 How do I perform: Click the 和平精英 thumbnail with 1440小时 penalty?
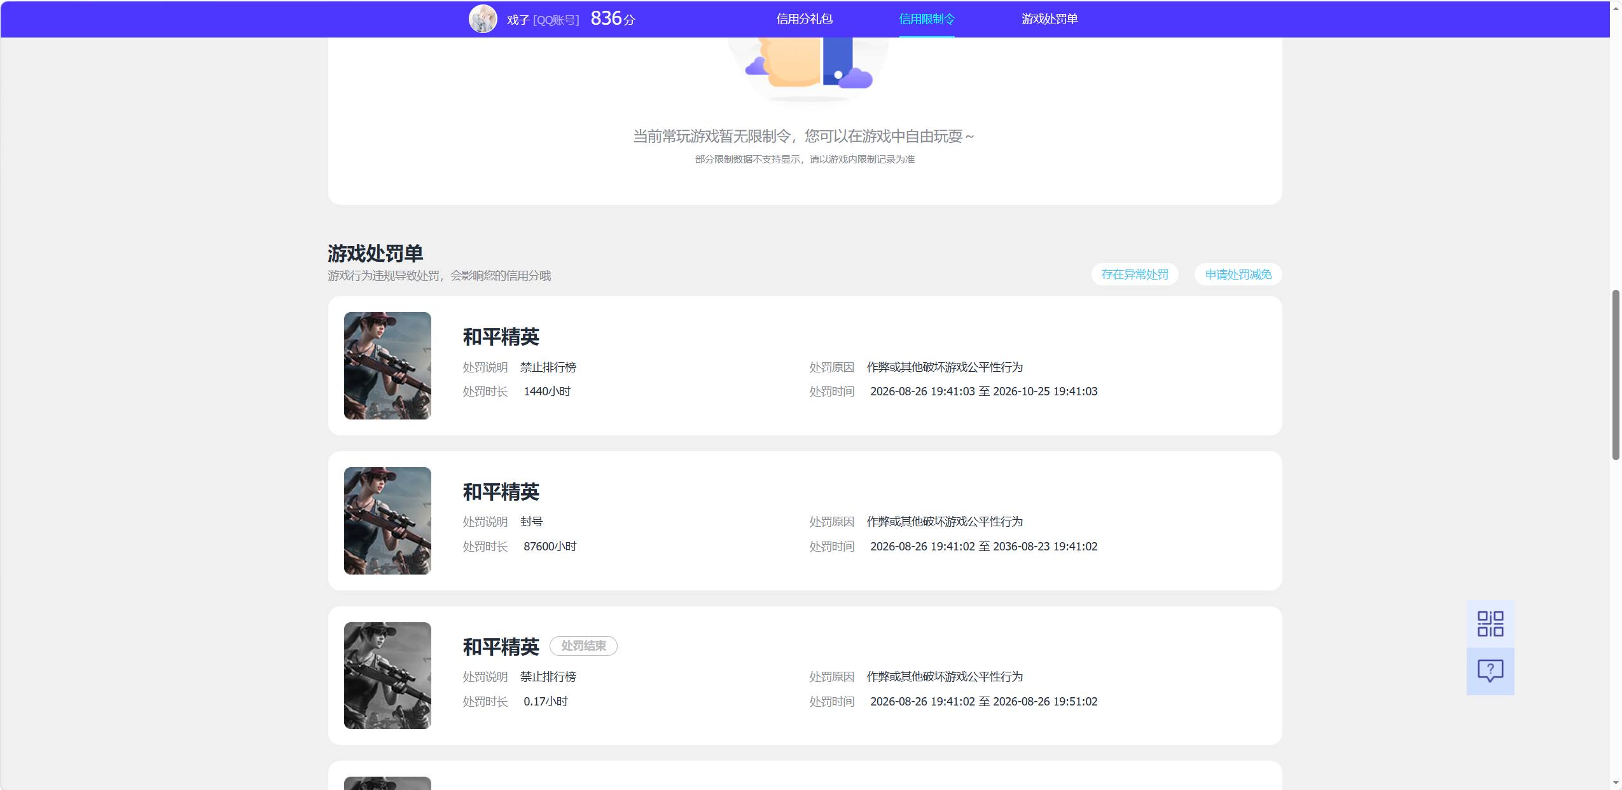click(x=387, y=365)
